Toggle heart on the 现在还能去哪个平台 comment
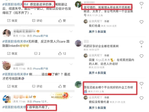Screen dimensions: 149x112 pos(141,84)
